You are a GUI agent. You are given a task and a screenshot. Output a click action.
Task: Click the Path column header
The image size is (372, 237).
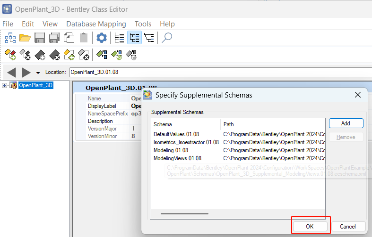click(273, 124)
